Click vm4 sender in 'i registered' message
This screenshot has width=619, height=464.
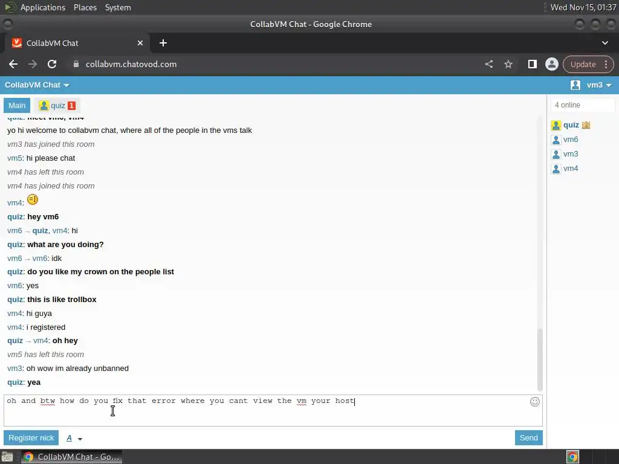pos(15,327)
